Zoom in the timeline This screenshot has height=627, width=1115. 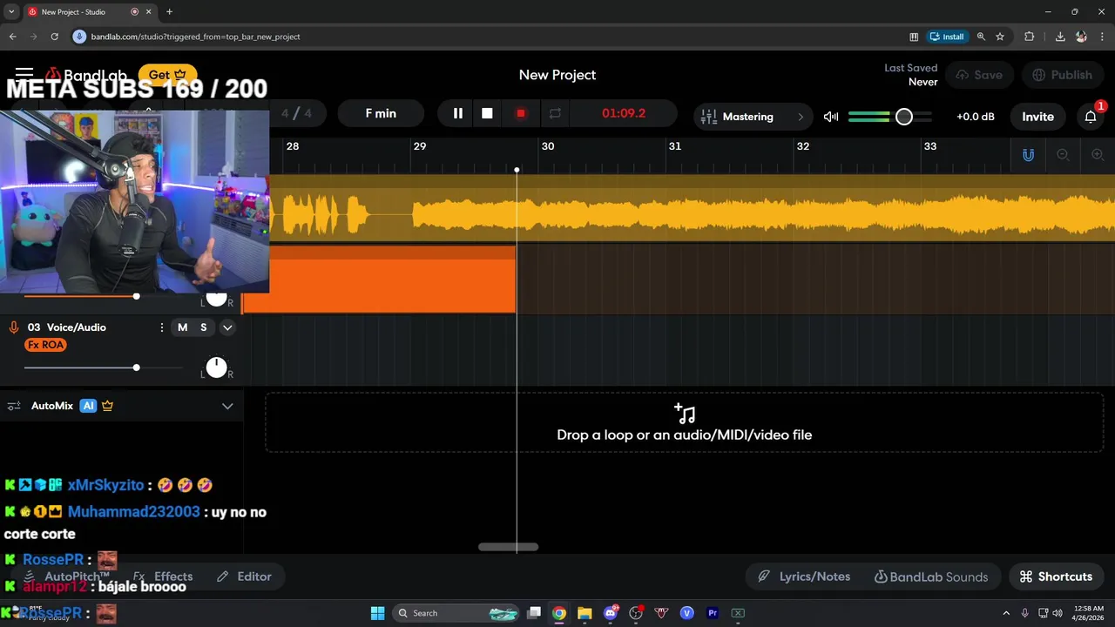point(1098,155)
